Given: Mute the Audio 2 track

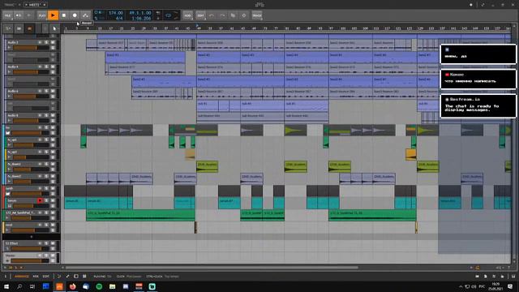Looking at the screenshot, I should pyautogui.click(x=53, y=42).
